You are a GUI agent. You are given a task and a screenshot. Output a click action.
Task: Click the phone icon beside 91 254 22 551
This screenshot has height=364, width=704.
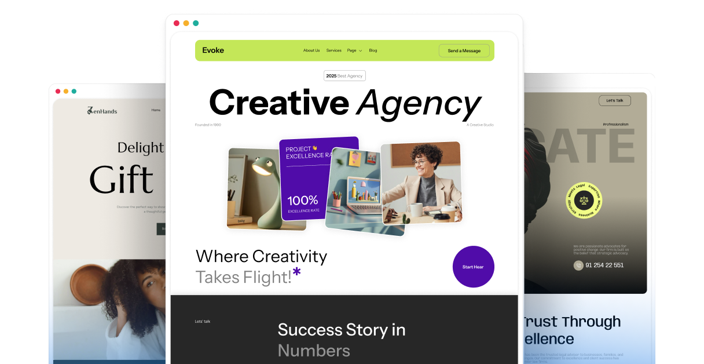pos(578,265)
